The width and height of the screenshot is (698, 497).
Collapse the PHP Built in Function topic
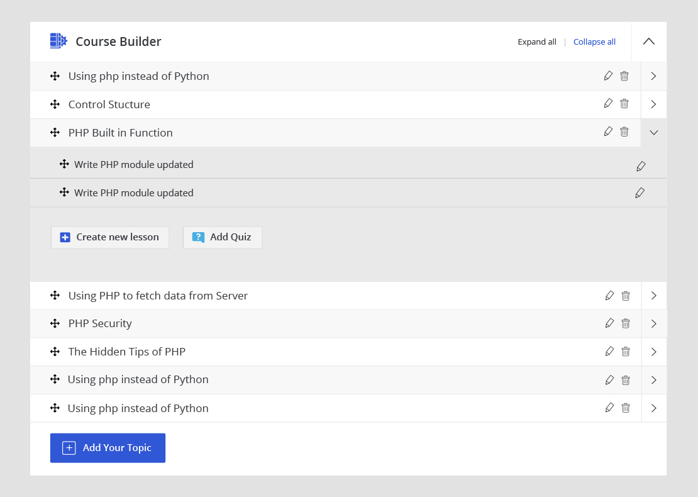click(653, 133)
